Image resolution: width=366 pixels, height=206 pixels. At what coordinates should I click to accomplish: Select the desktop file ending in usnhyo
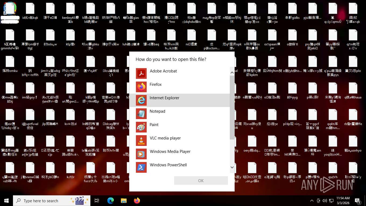[x=353, y=144]
